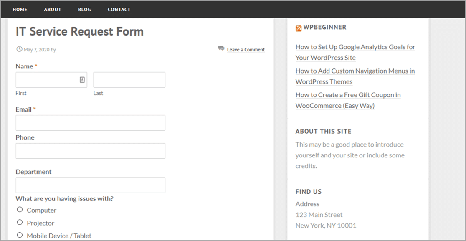Open the Blog menu item
The height and width of the screenshot is (241, 466).
84,10
